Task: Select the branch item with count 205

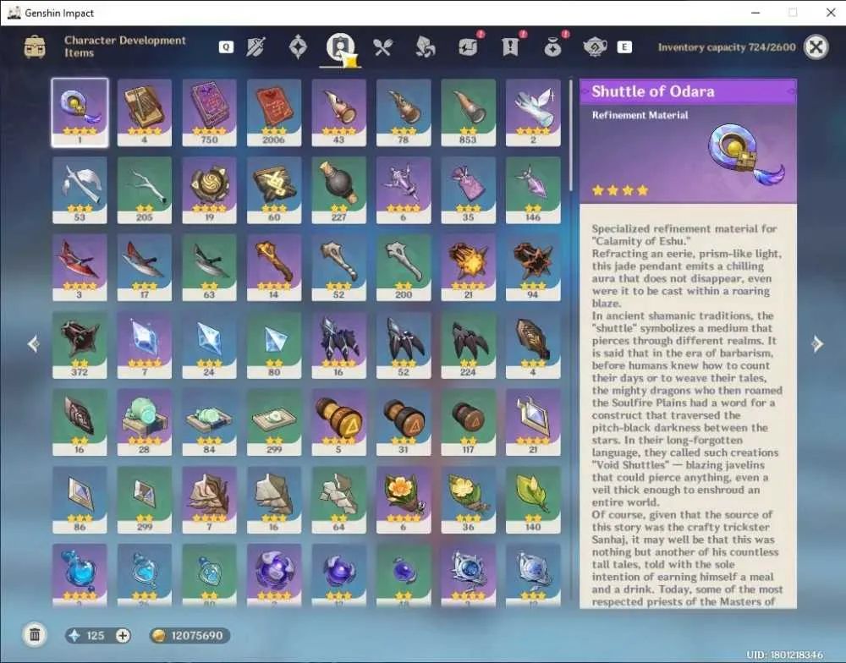Action: [145, 190]
